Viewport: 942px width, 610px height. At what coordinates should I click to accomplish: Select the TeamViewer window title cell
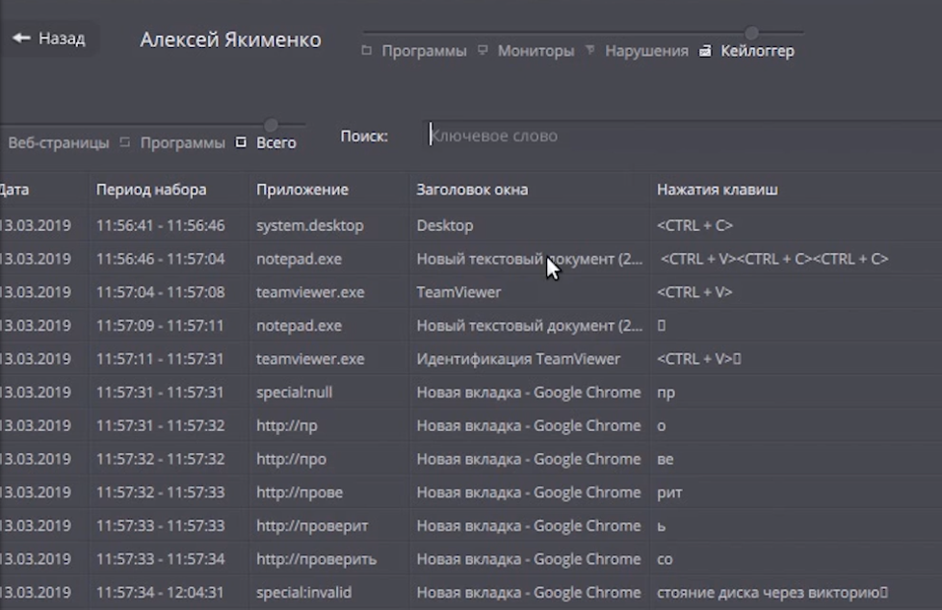[459, 292]
